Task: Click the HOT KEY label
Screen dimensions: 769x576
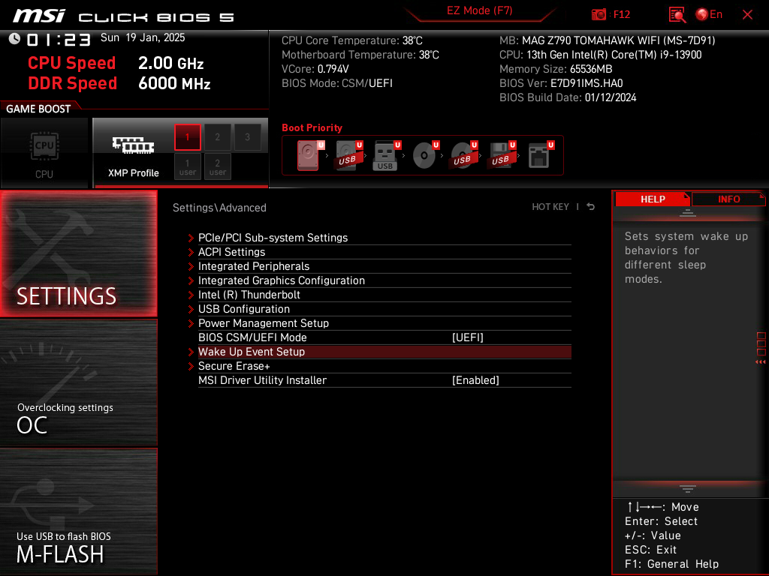Action: pos(550,207)
